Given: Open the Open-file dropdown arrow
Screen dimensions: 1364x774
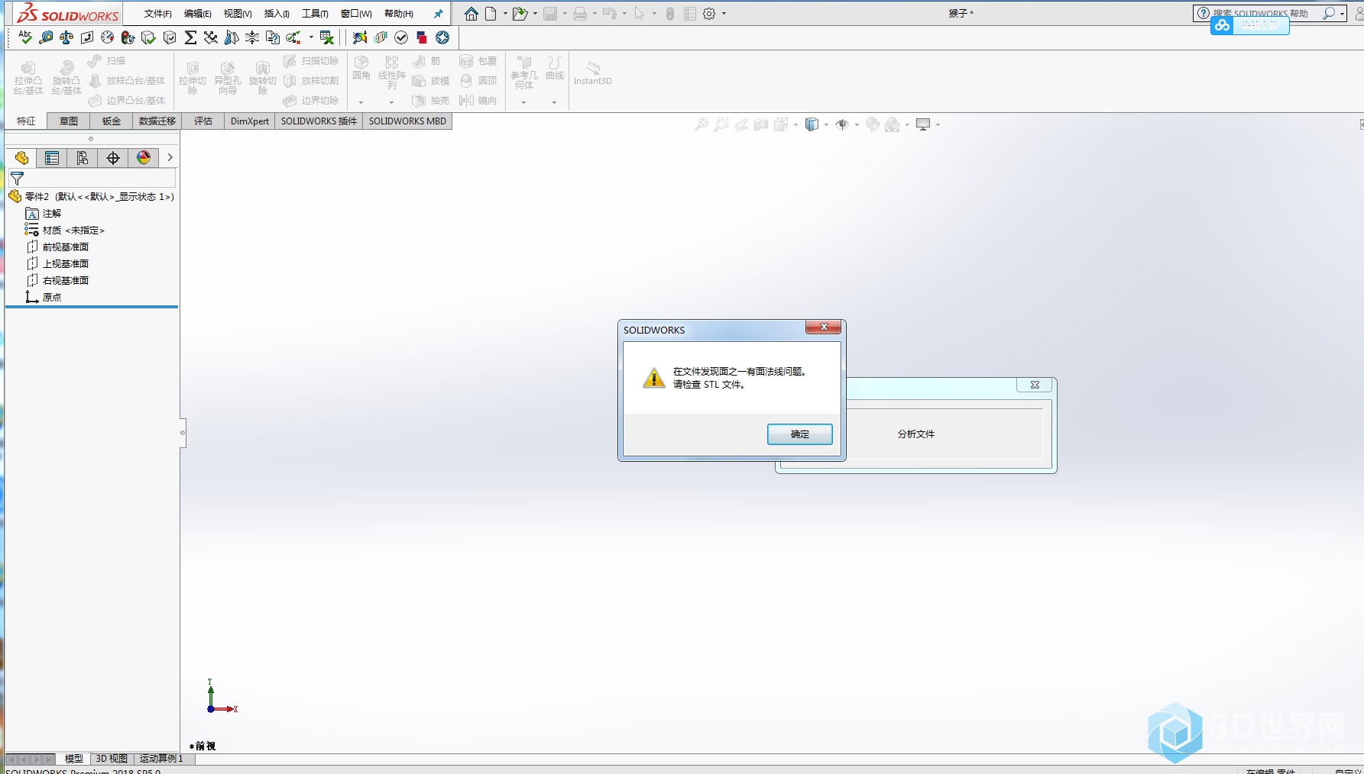Looking at the screenshot, I should (535, 14).
